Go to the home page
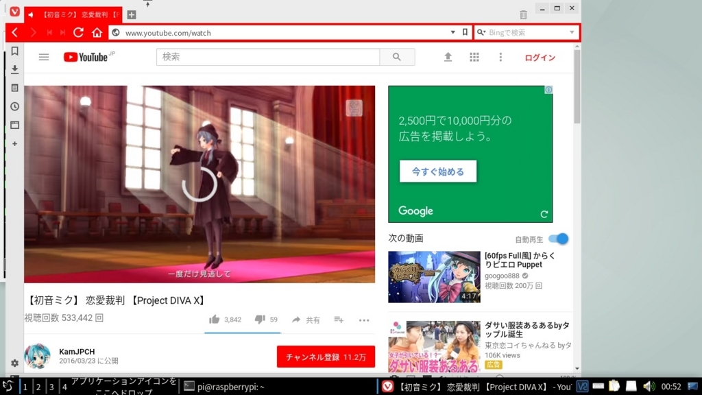 coord(97,32)
